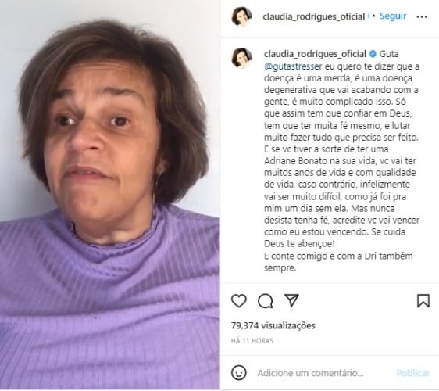This screenshot has width=439, height=391.
Task: Like the post with the heart icon
Action: point(239,301)
